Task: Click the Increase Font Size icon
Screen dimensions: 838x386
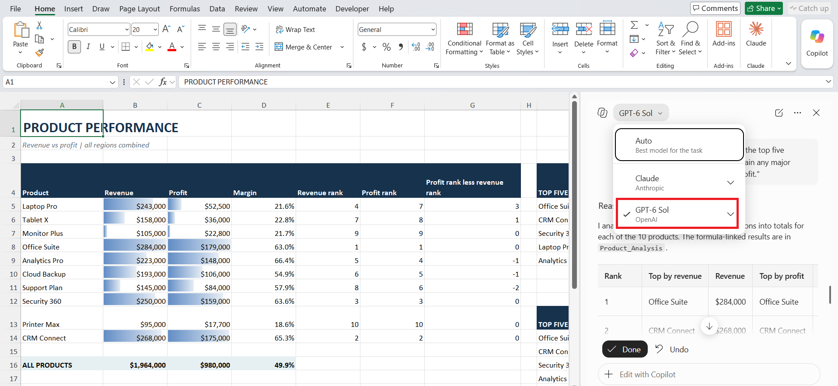Action: click(166, 29)
